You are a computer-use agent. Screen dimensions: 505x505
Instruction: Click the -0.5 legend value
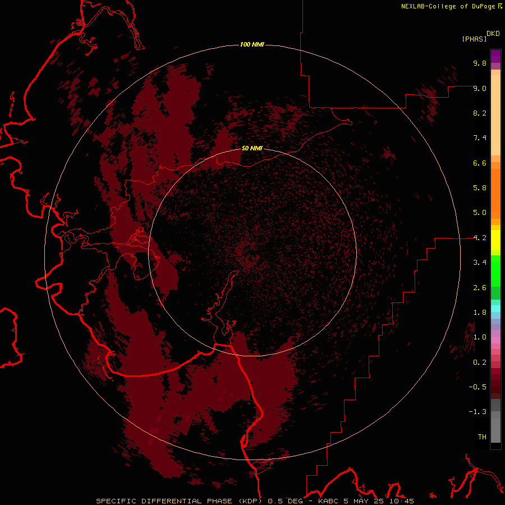478,387
